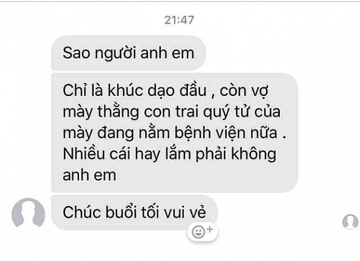Click the trailing 'anh em' on the last line

[90, 175]
